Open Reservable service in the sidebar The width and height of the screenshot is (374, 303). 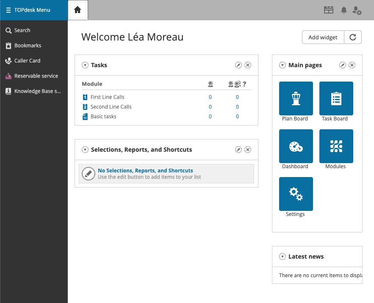[x=34, y=76]
